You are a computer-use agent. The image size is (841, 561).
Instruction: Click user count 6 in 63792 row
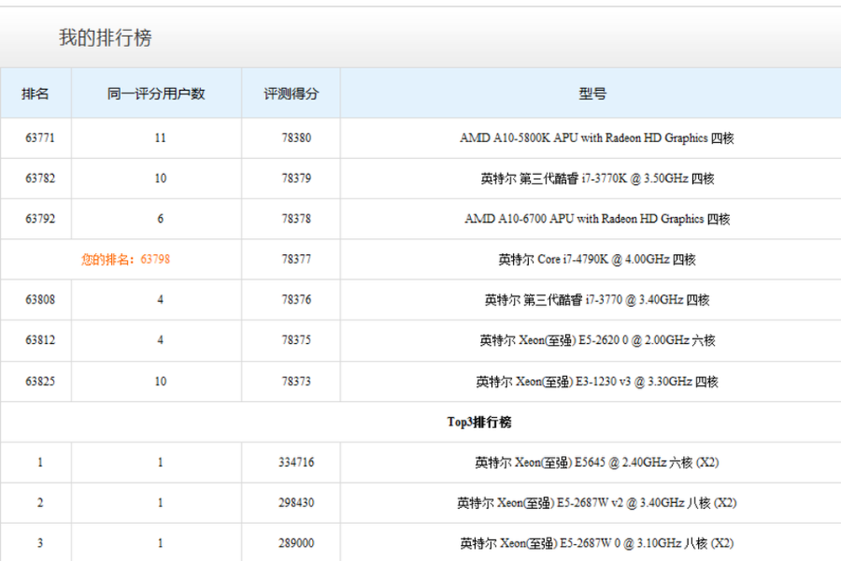point(161,219)
